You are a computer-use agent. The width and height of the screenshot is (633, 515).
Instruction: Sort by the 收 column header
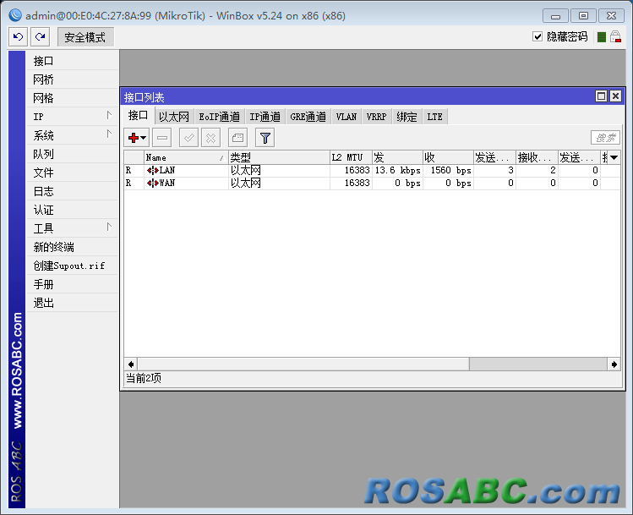(x=448, y=157)
